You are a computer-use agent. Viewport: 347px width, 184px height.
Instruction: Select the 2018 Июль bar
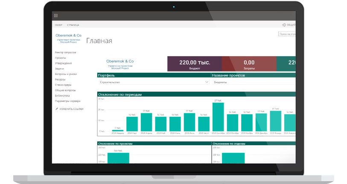[190, 122]
